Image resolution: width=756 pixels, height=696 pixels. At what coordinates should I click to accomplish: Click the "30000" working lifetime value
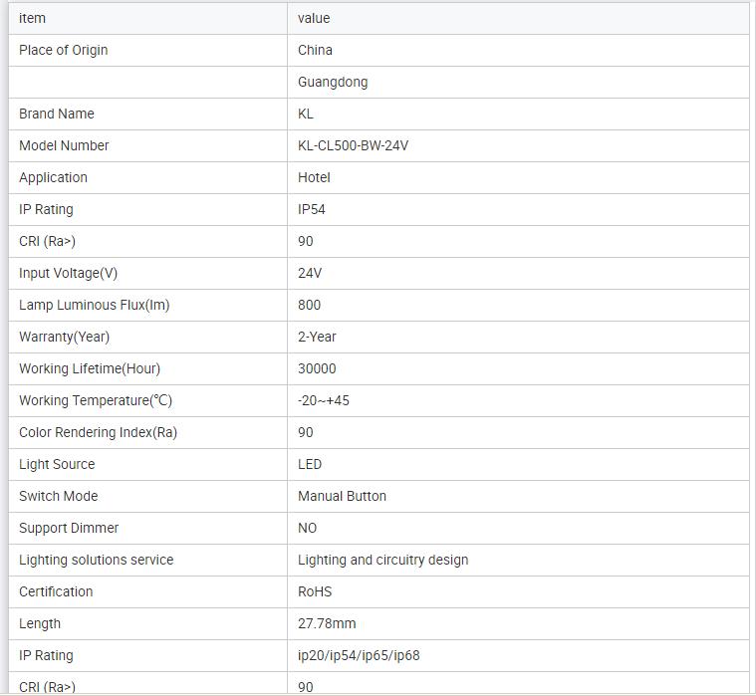point(317,368)
